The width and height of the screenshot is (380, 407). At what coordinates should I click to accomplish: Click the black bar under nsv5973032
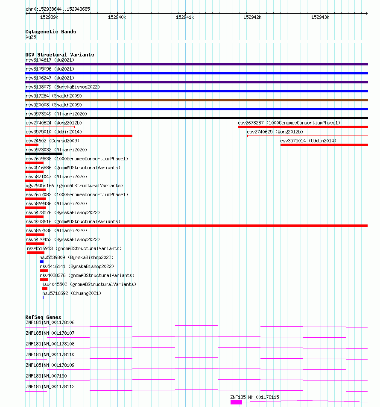point(44,154)
